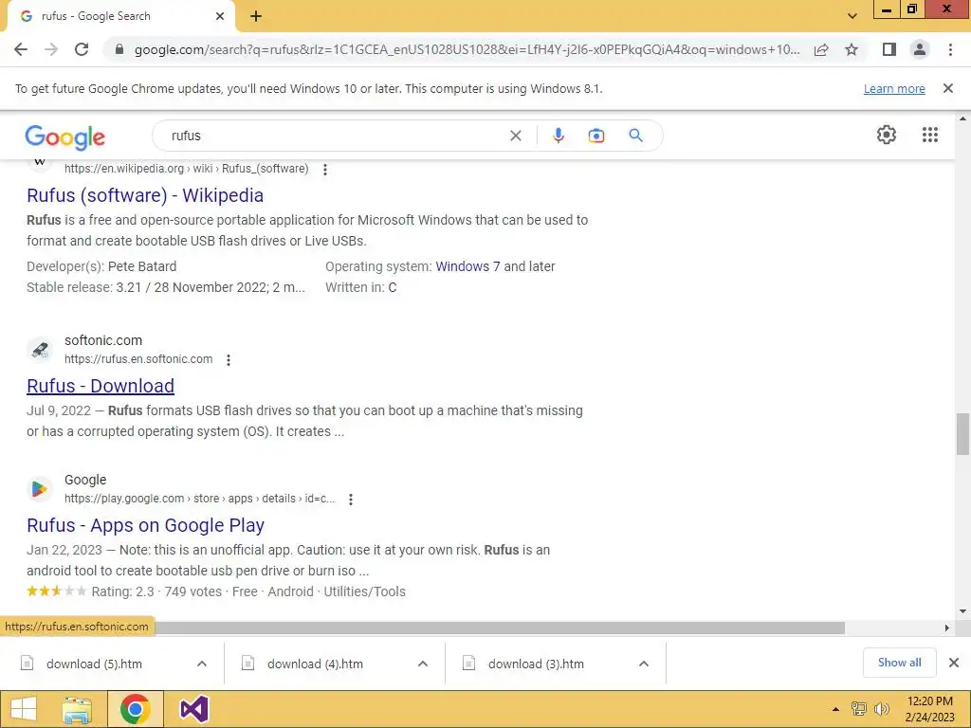Reload the Google search page
The height and width of the screenshot is (728, 971).
[82, 49]
